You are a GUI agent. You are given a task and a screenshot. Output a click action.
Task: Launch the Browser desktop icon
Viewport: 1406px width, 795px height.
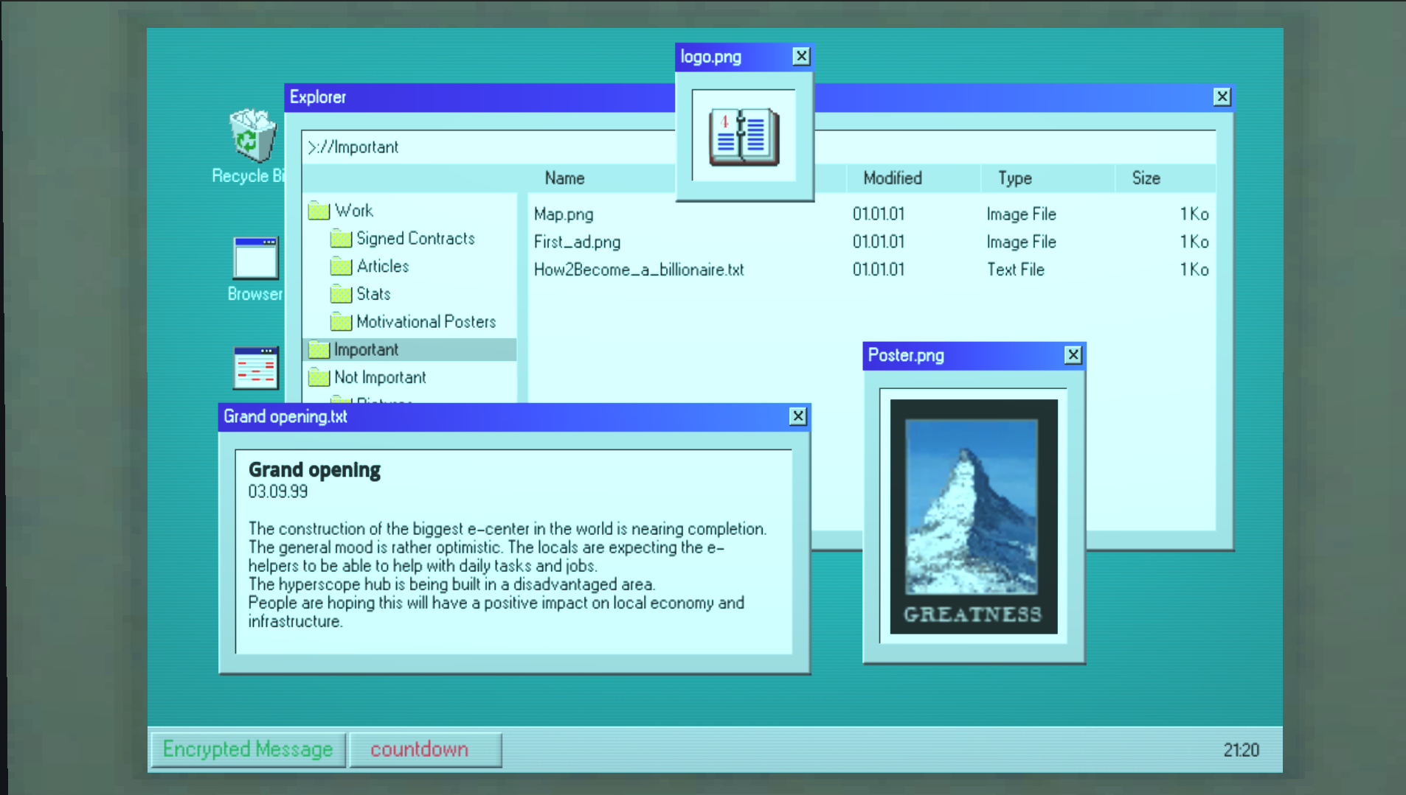point(255,258)
